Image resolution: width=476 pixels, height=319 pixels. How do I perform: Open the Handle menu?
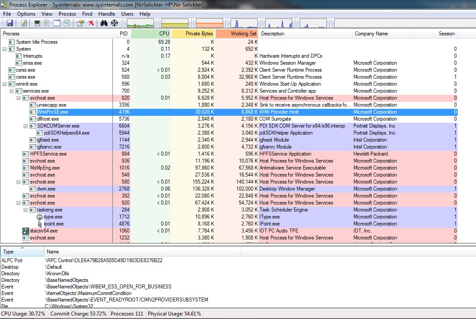point(107,14)
